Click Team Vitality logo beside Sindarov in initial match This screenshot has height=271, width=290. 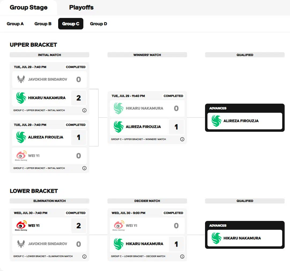coord(21,79)
